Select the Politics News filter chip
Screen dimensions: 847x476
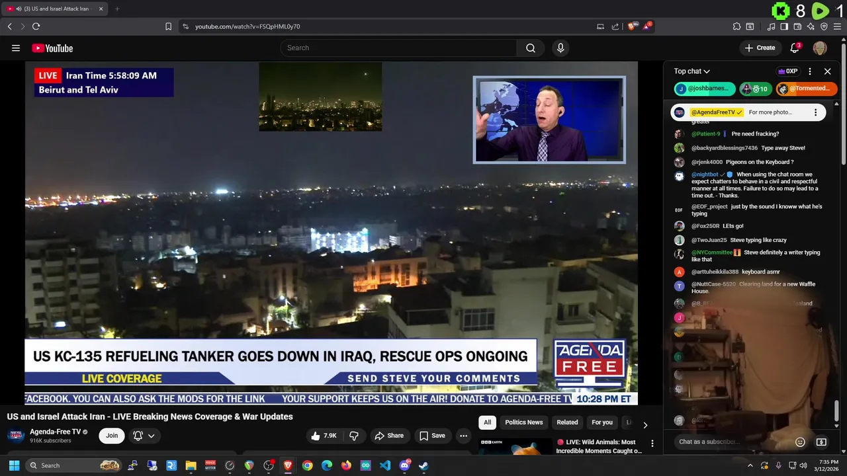(524, 422)
